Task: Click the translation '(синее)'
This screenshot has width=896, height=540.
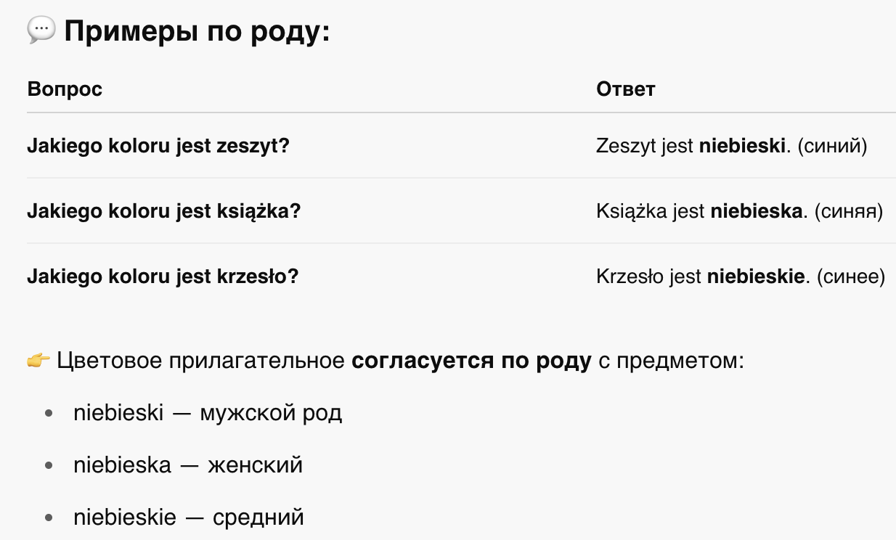Action: 850,277
